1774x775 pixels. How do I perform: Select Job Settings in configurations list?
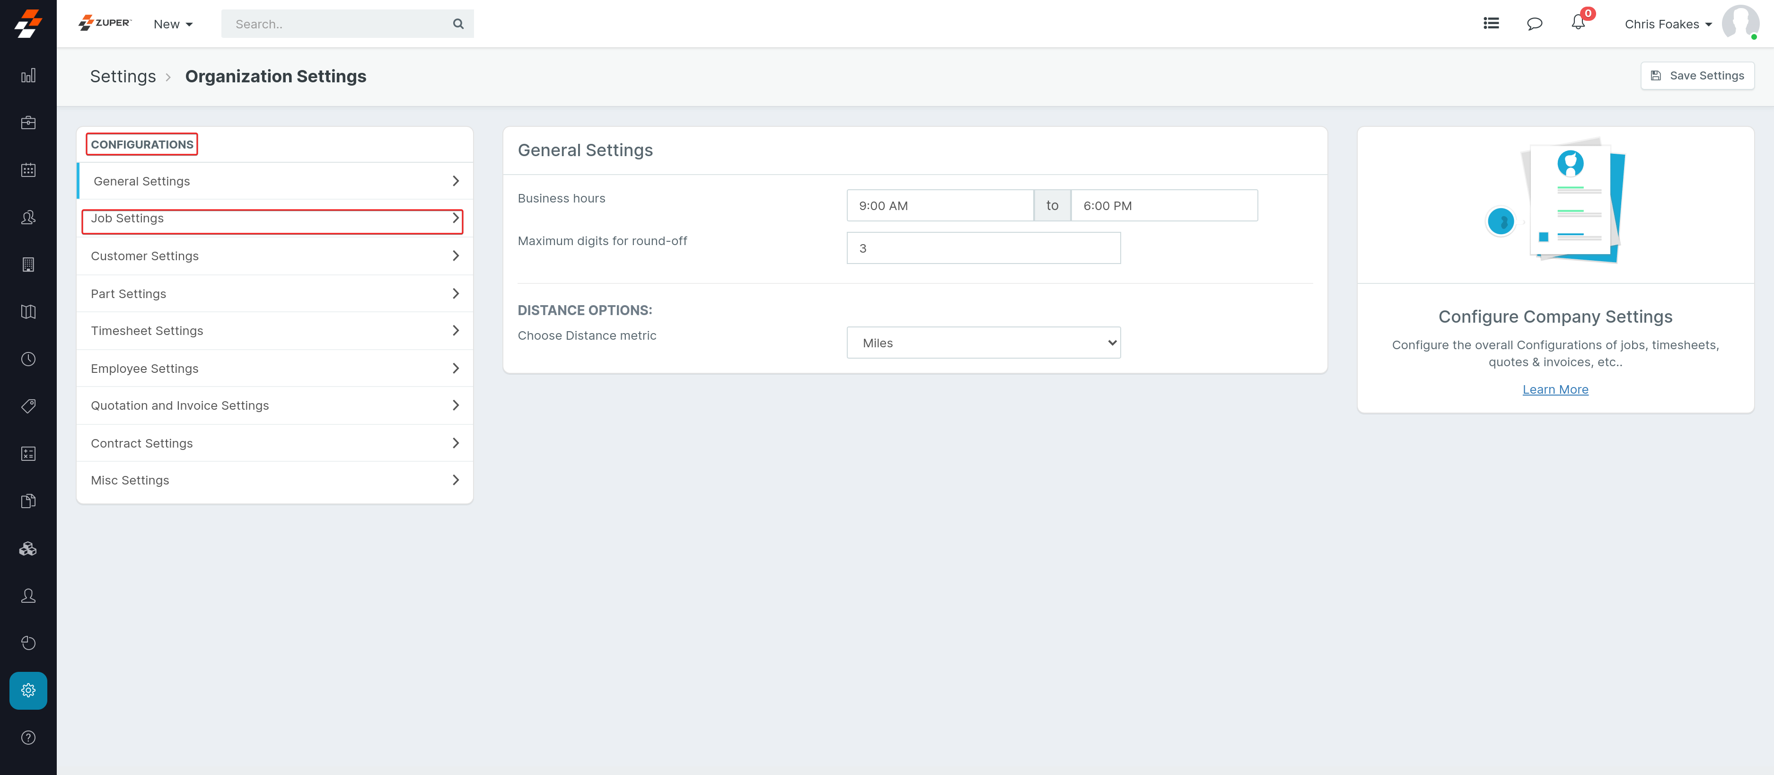[x=272, y=219]
